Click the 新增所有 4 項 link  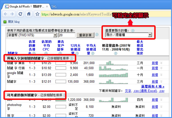(153, 86)
